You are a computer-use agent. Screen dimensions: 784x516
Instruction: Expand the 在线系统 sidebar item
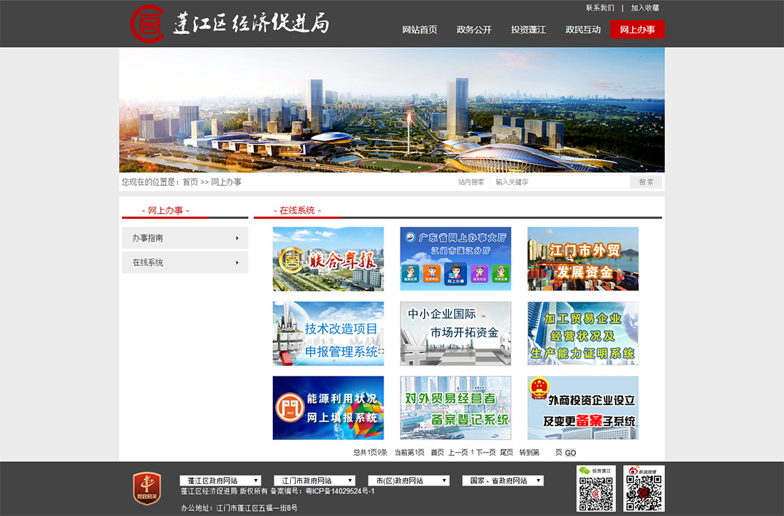pos(185,262)
